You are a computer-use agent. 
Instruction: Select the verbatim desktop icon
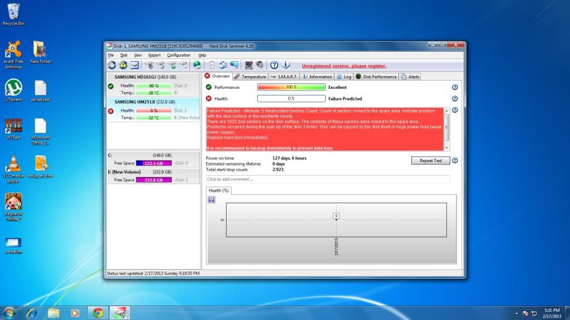coord(13,245)
